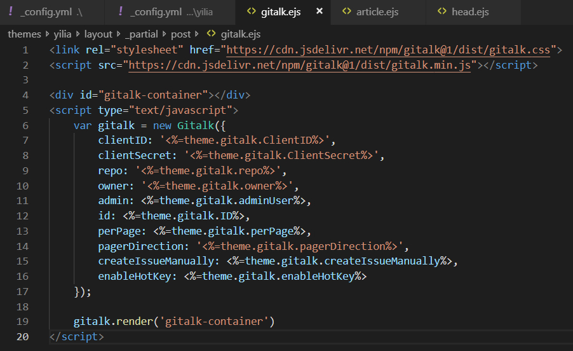Click the _partial breadcrumb folder

(142, 34)
